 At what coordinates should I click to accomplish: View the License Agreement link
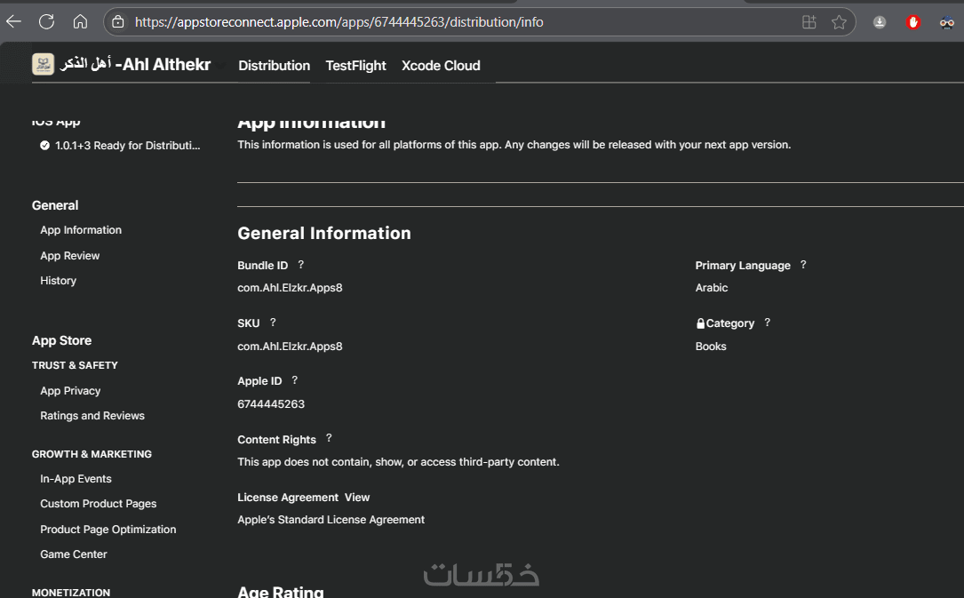click(x=357, y=498)
